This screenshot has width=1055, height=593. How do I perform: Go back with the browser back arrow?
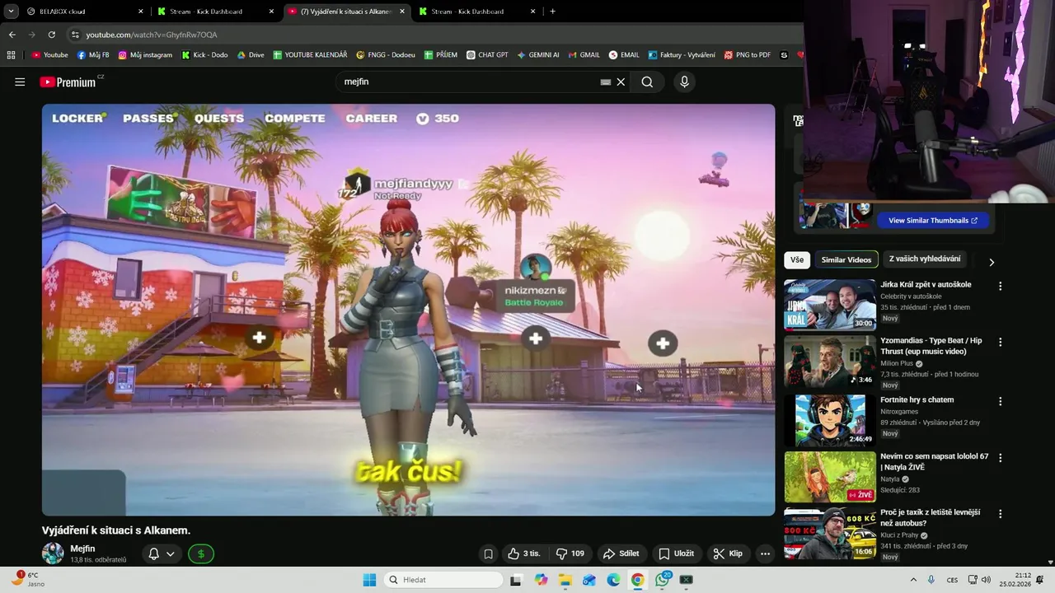pos(12,35)
